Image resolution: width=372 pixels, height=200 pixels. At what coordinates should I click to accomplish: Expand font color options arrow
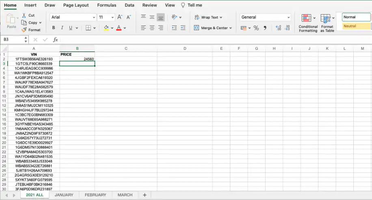pos(125,28)
